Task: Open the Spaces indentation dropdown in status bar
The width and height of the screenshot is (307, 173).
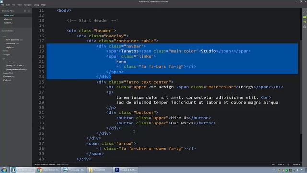Action: pyautogui.click(x=296, y=164)
